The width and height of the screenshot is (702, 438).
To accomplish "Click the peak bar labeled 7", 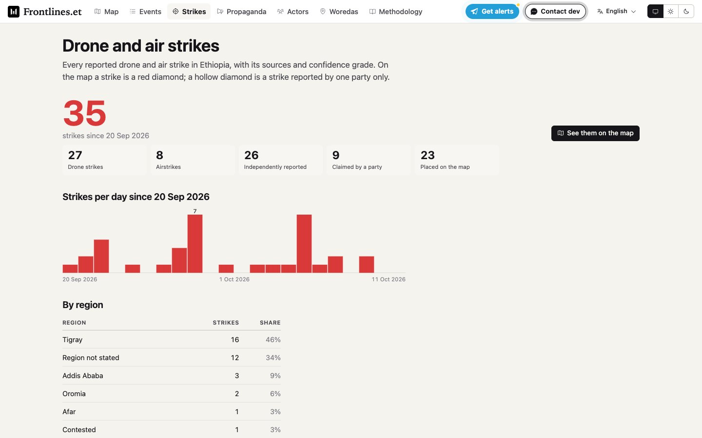I will point(195,243).
